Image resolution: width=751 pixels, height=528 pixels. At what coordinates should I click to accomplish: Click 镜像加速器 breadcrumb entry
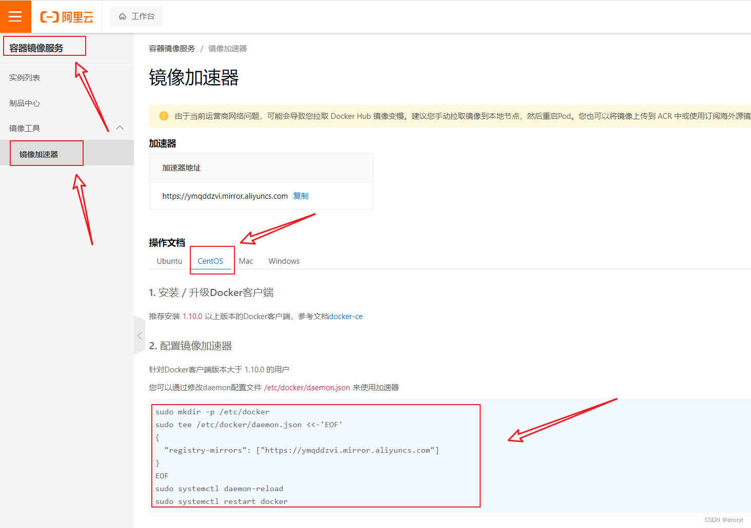[228, 48]
